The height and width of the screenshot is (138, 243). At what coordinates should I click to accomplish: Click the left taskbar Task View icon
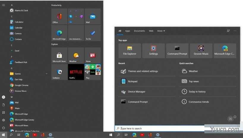click(x=19, y=135)
